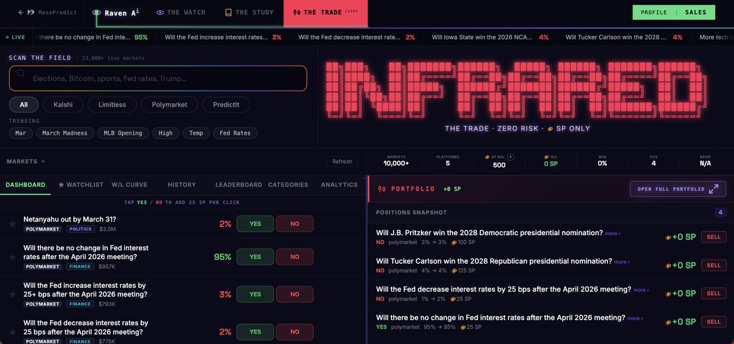Open the Leaderboard tab

(239, 185)
